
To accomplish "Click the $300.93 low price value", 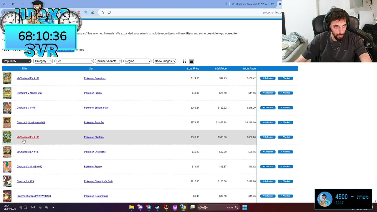I will point(195,137).
